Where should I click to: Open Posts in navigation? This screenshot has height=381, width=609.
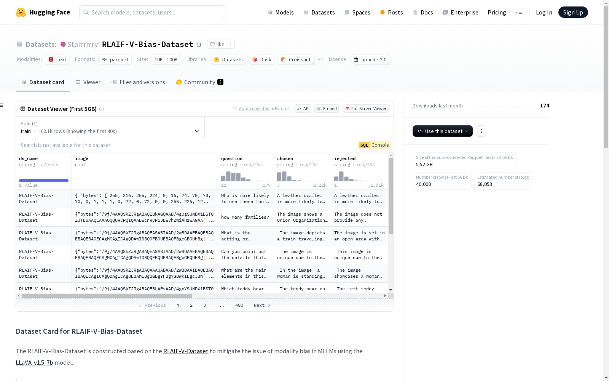(x=391, y=12)
